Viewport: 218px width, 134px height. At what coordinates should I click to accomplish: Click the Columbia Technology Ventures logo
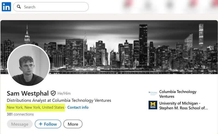[x=153, y=94]
